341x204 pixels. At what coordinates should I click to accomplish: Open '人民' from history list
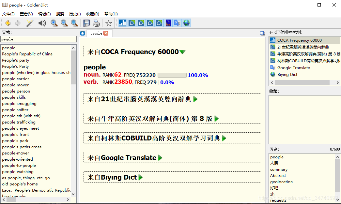(274, 163)
